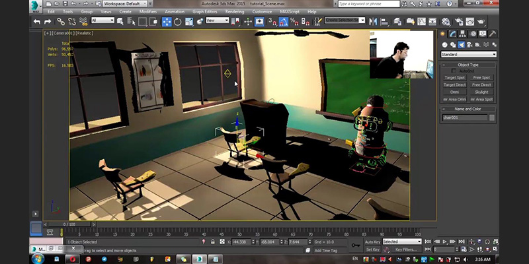Enable the AutoGrid checkbox

coord(454,71)
